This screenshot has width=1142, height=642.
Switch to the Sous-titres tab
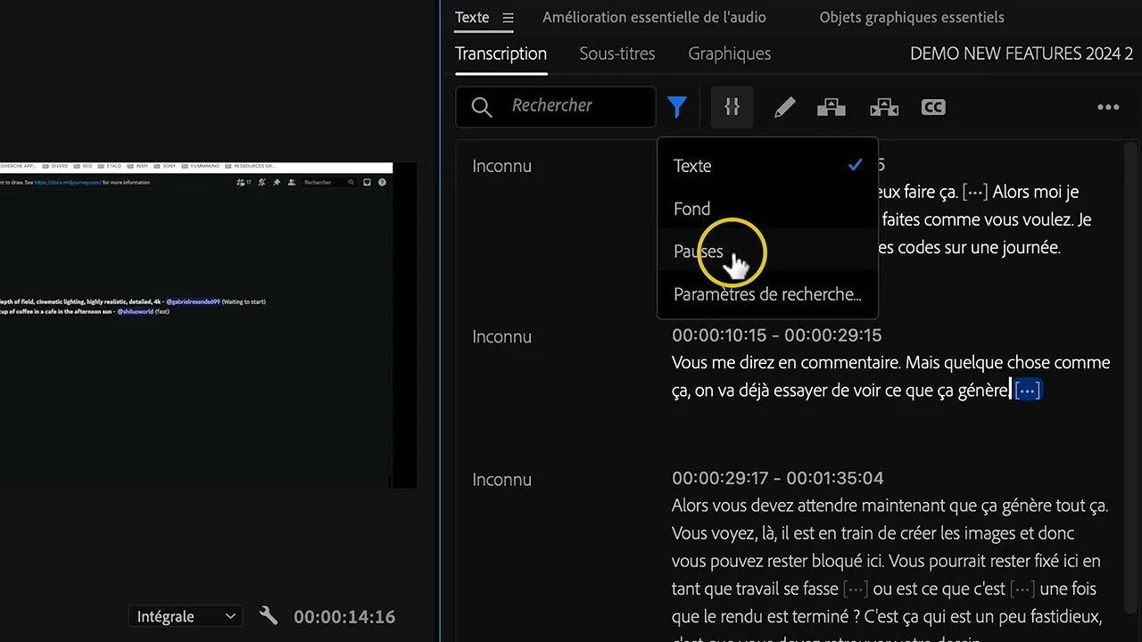[x=617, y=53]
